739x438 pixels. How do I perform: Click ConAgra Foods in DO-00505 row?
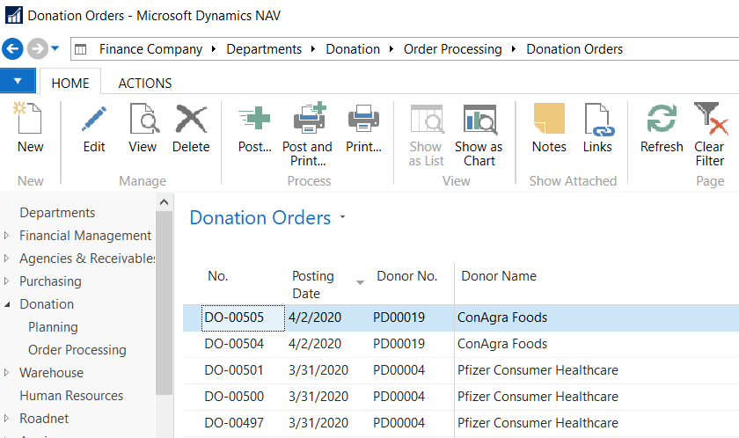point(502,318)
